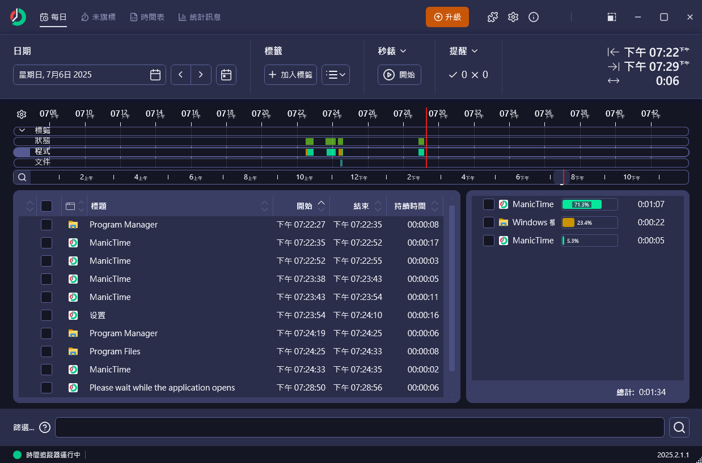The height and width of the screenshot is (463, 702).
Task: Jump to today calendar button
Action: pyautogui.click(x=226, y=75)
